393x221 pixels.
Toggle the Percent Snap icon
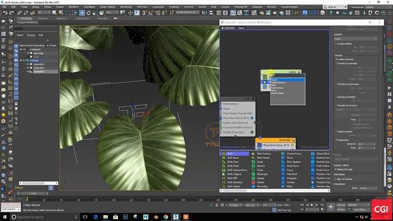pyautogui.click(x=158, y=13)
